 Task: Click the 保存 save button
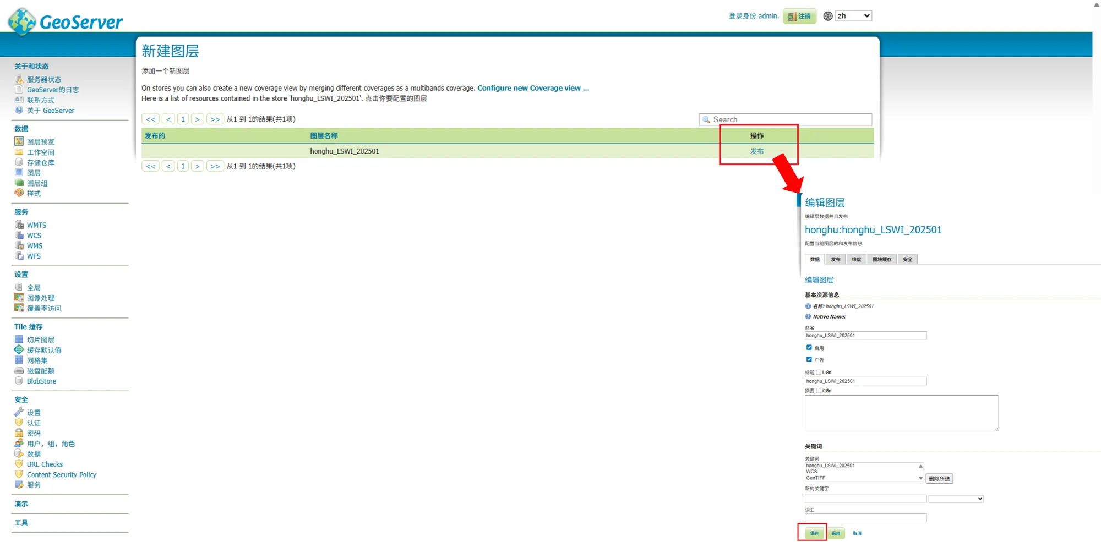point(814,533)
